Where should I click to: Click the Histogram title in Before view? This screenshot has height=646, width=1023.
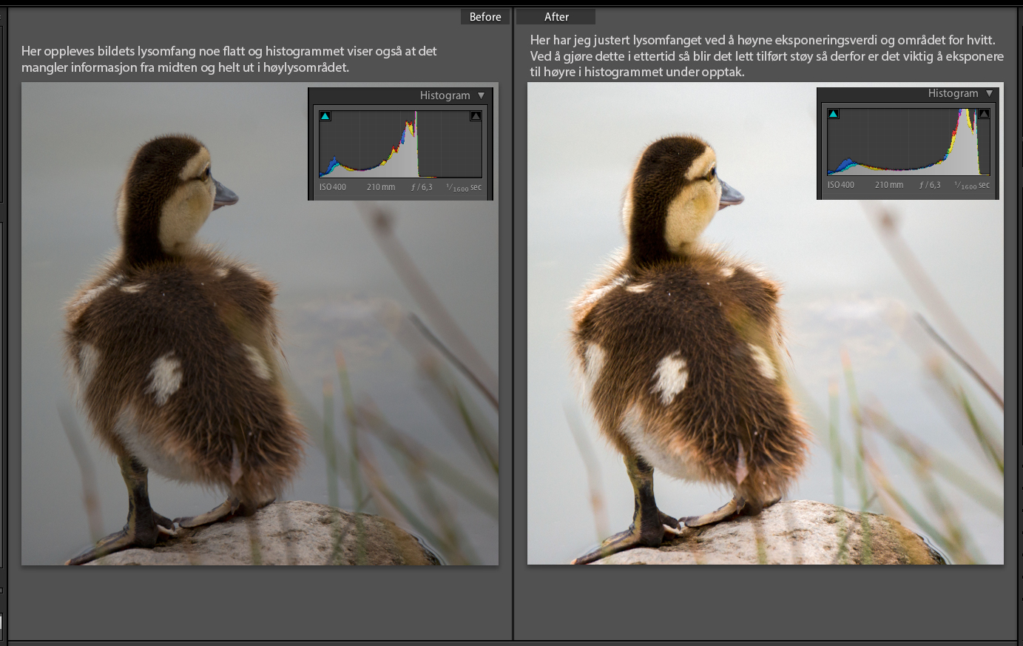[x=445, y=95]
